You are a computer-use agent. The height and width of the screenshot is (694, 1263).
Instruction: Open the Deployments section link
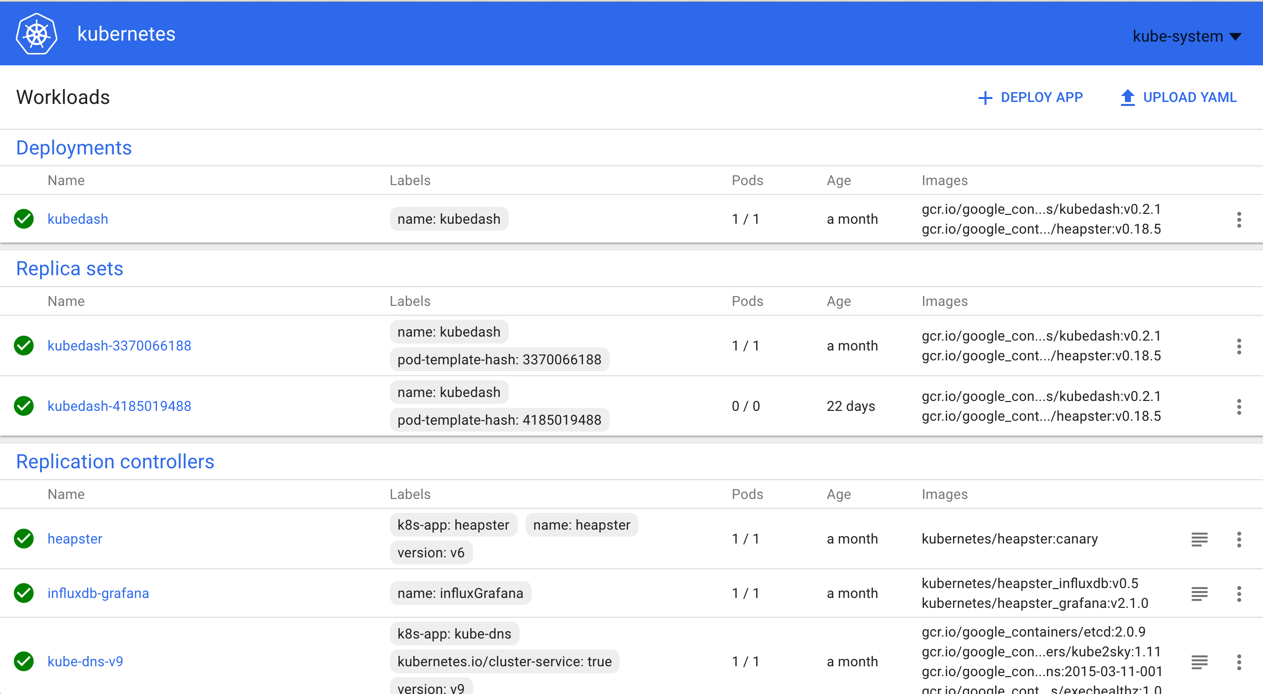click(74, 148)
